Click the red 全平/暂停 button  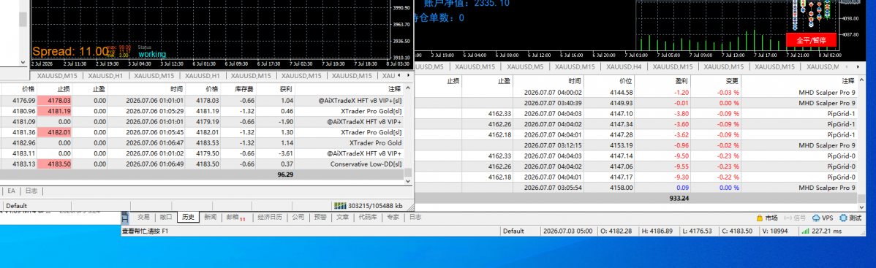tap(811, 40)
